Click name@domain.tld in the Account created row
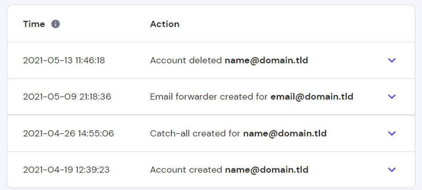Image resolution: width=422 pixels, height=190 pixels. 266,170
